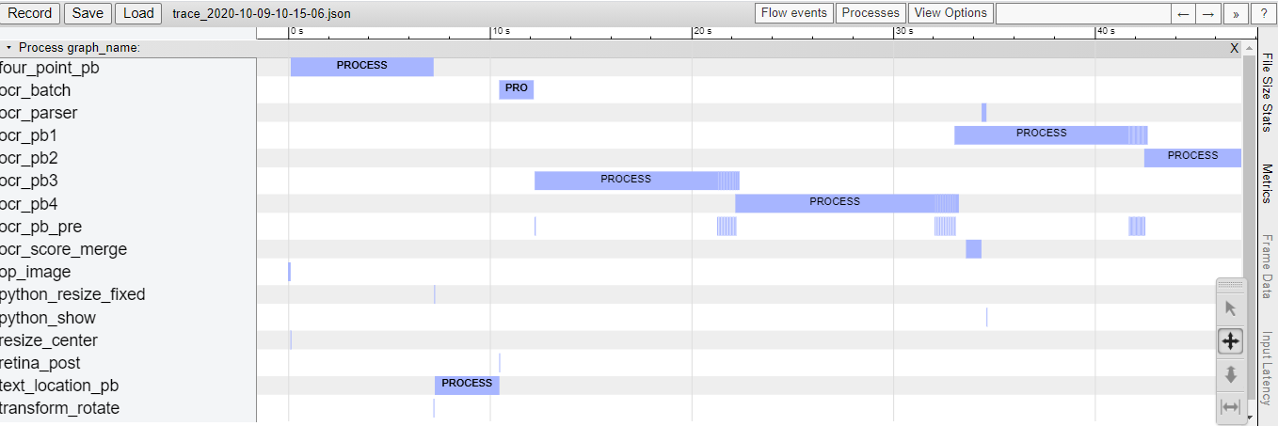
Task: Open the Metrics side tab
Action: click(1267, 183)
